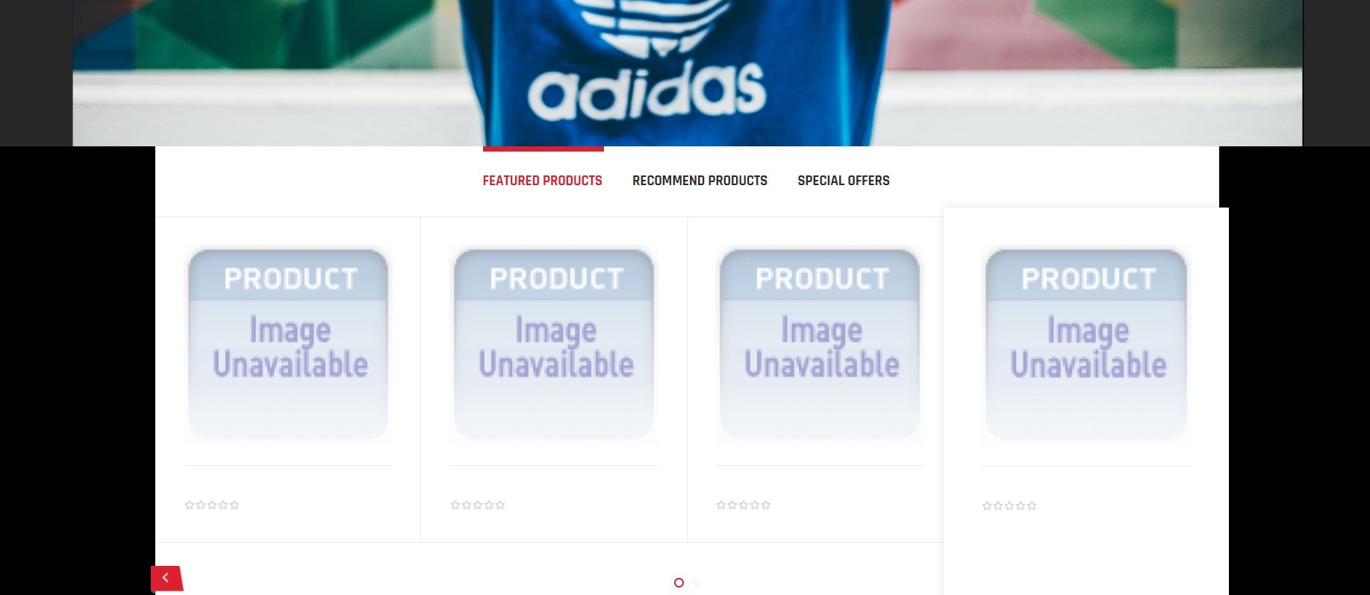View the third product's placeholder image
Viewport: 1370px width, 595px height.
820,345
